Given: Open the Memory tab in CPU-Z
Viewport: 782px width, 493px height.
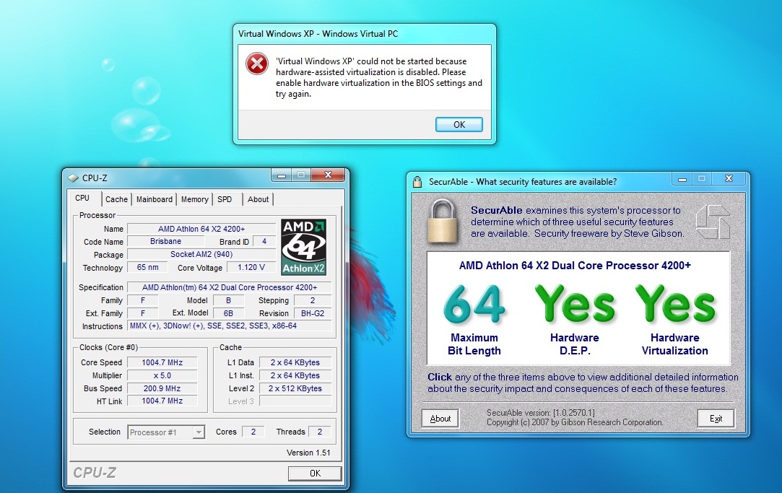Looking at the screenshot, I should click(x=194, y=199).
